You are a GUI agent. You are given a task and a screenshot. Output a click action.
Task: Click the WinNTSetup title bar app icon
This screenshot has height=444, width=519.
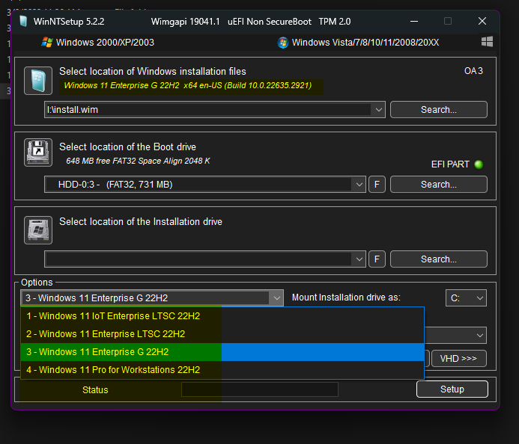(23, 21)
